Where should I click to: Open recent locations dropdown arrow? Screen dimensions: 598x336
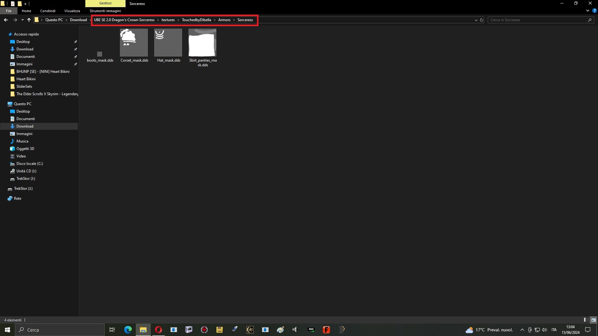[x=22, y=20]
